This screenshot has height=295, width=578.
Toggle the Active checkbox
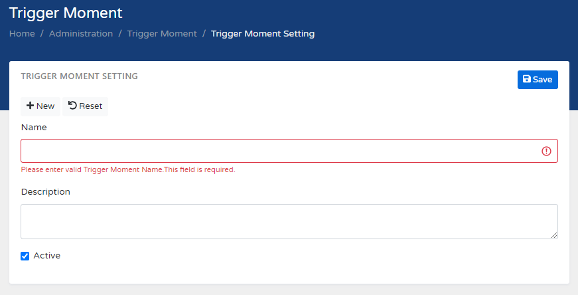[x=25, y=256]
